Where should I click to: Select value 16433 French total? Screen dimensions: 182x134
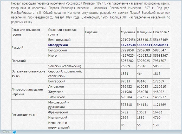[158, 112]
